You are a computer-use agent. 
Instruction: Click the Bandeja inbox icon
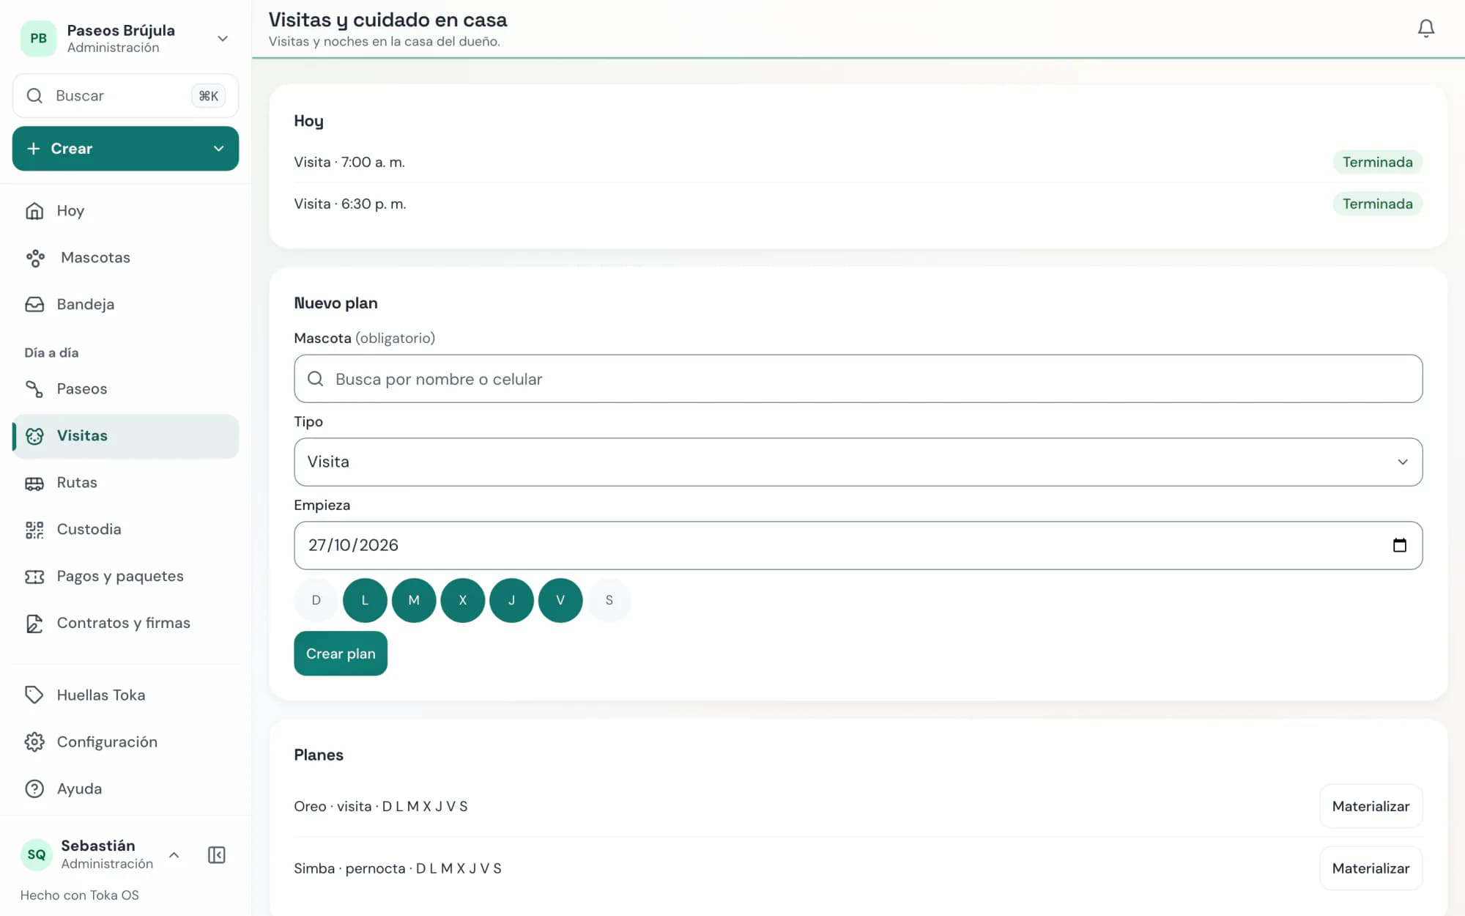34,304
